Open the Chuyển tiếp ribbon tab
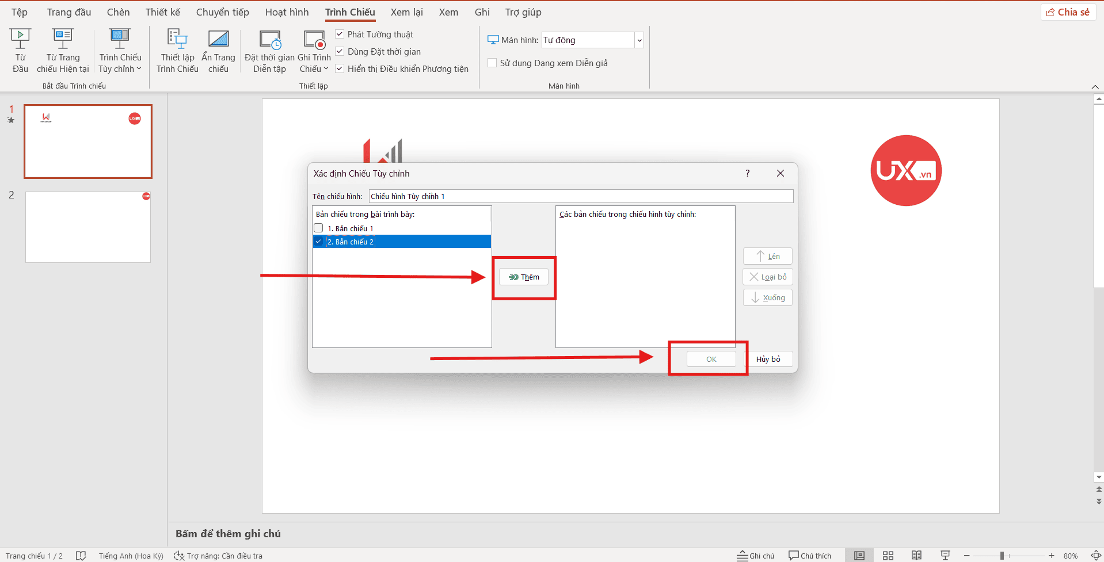Image resolution: width=1104 pixels, height=562 pixels. point(222,12)
